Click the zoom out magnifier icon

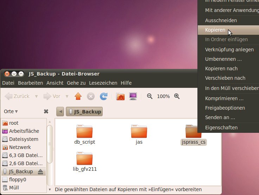click(150, 96)
